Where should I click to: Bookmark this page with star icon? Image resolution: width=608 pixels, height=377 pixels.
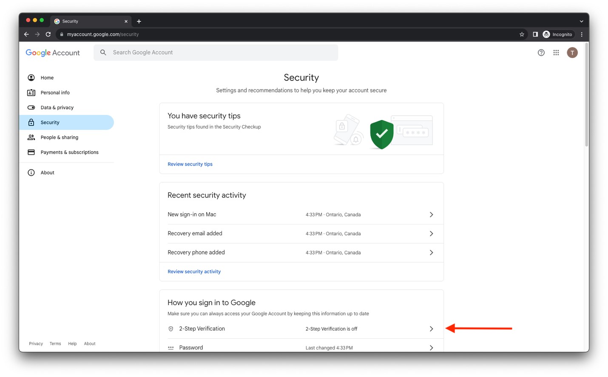522,34
